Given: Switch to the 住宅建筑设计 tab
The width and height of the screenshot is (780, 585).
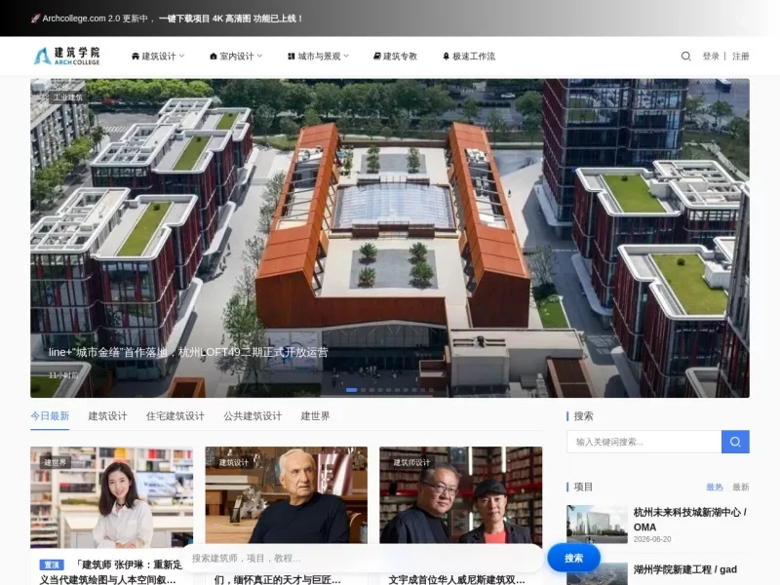Looking at the screenshot, I should click(175, 416).
